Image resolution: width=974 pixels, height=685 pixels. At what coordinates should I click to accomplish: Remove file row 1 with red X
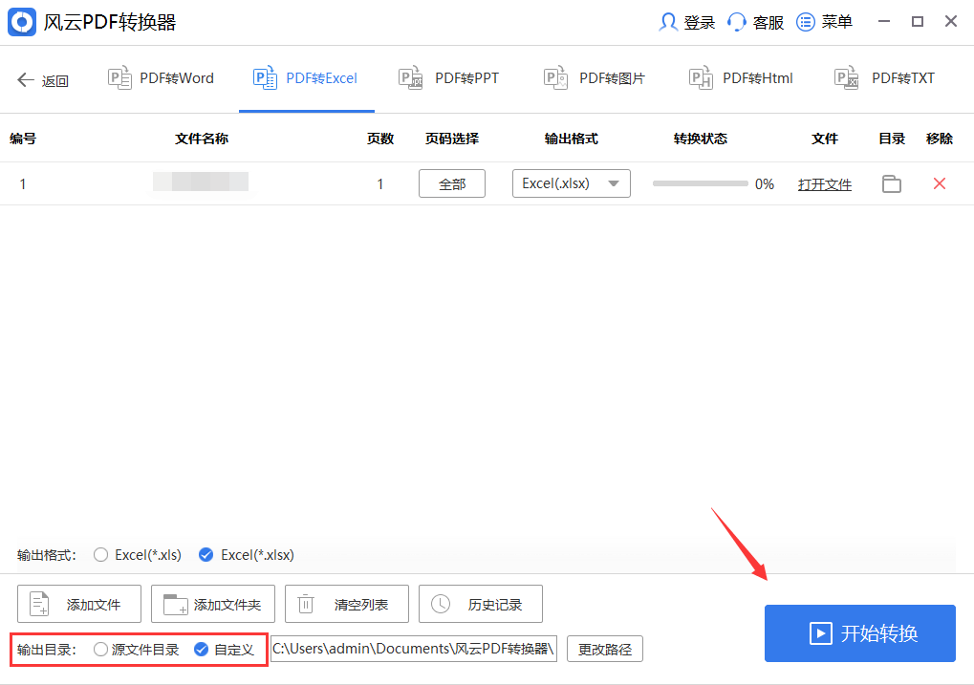(940, 183)
